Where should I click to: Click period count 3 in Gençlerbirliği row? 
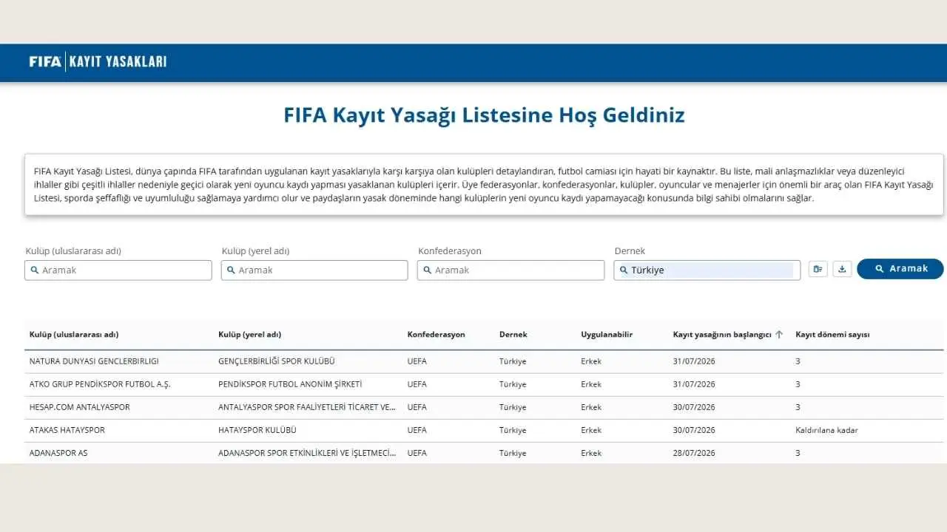click(x=798, y=361)
